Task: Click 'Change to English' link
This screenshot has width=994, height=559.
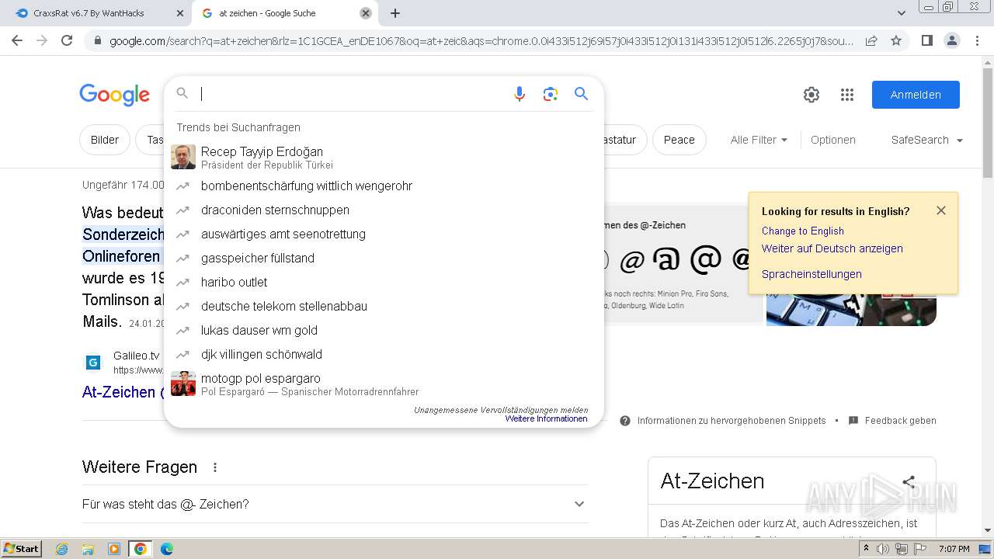Action: click(x=802, y=231)
